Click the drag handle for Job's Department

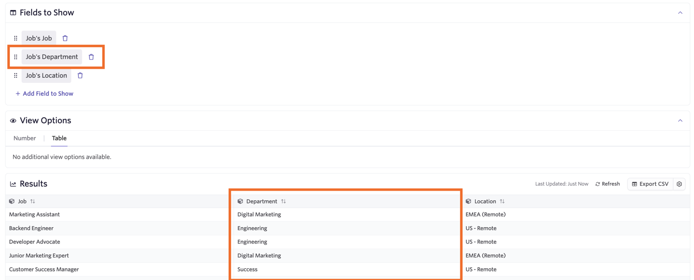pos(16,57)
